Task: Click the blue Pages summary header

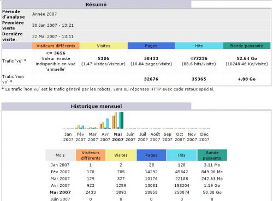Action: pos(151,46)
